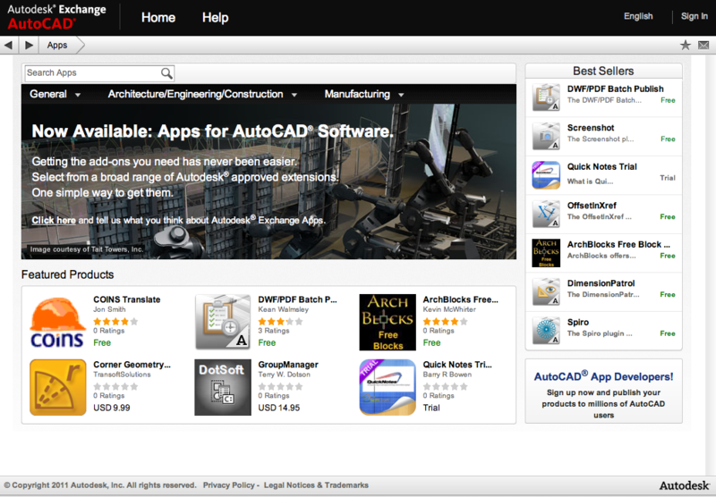Open the Help menu item

[215, 17]
